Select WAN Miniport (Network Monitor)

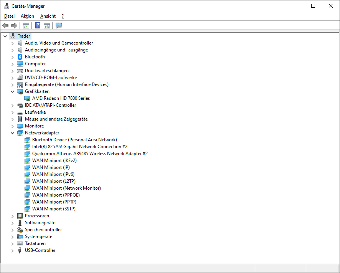[x=66, y=188]
